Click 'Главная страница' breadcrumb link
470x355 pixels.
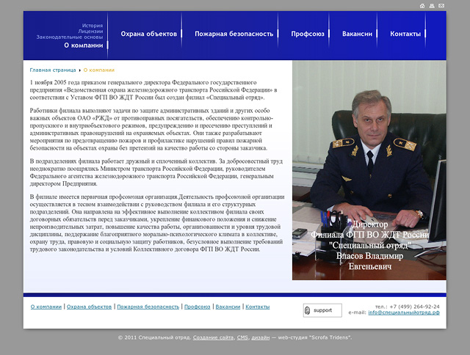click(x=54, y=70)
